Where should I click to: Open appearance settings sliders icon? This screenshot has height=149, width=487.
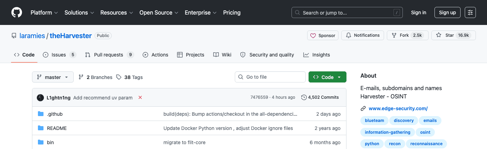point(470,12)
